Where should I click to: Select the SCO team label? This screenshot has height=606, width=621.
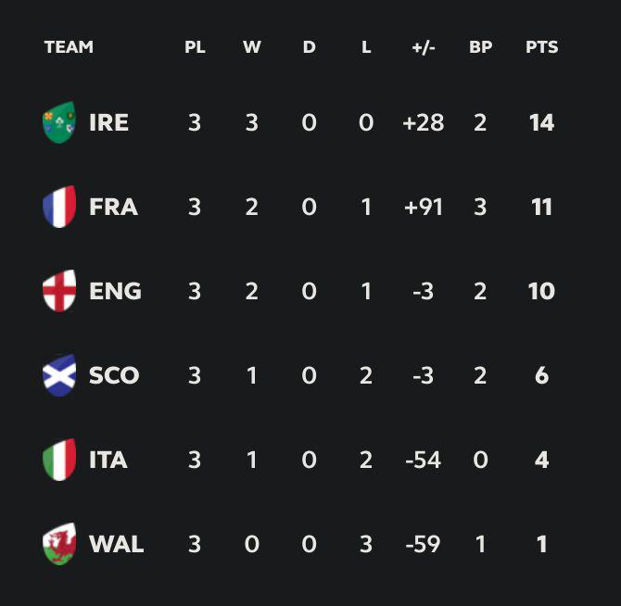pyautogui.click(x=114, y=375)
